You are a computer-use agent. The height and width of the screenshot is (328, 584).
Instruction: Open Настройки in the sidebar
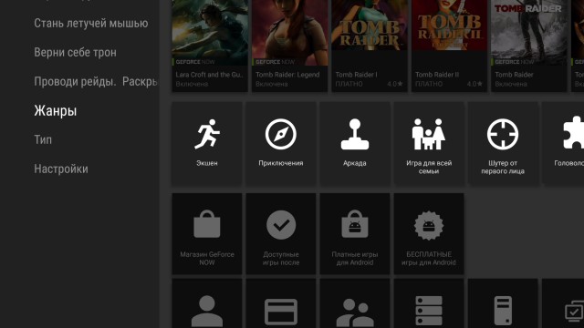61,169
